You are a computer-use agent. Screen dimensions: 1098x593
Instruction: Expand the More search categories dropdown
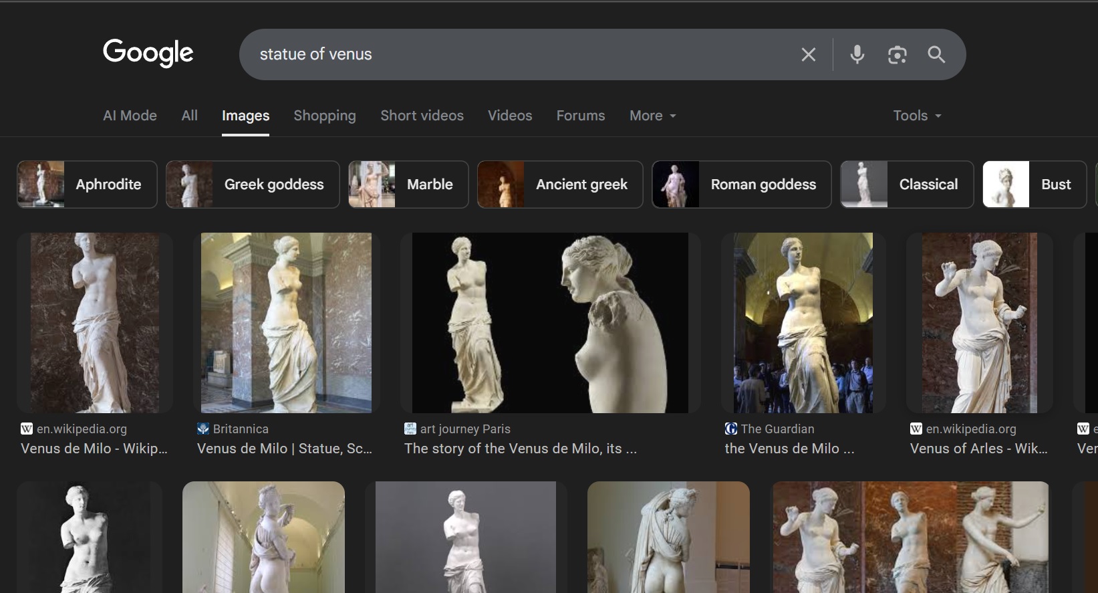652,116
